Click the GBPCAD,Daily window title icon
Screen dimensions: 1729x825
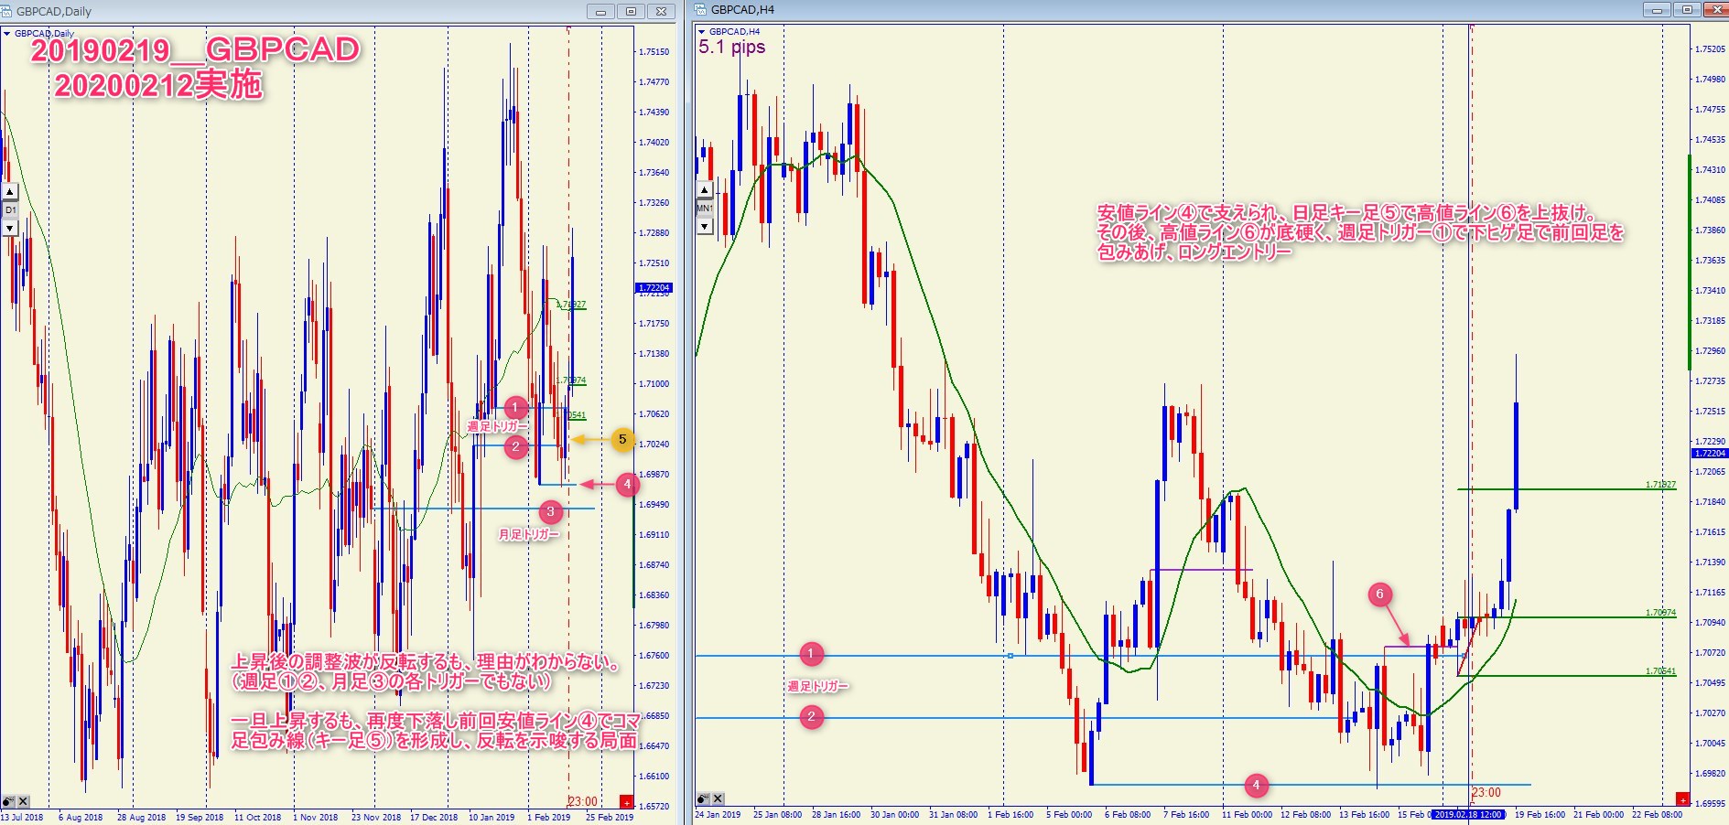(7, 11)
